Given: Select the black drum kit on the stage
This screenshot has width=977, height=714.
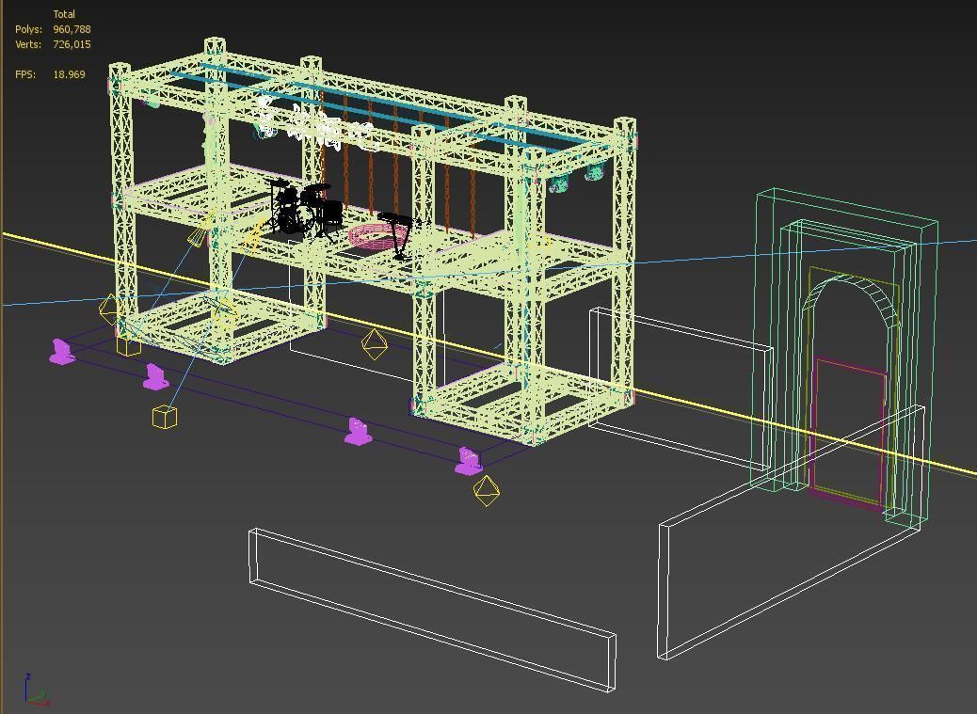Looking at the screenshot, I should pyautogui.click(x=305, y=210).
